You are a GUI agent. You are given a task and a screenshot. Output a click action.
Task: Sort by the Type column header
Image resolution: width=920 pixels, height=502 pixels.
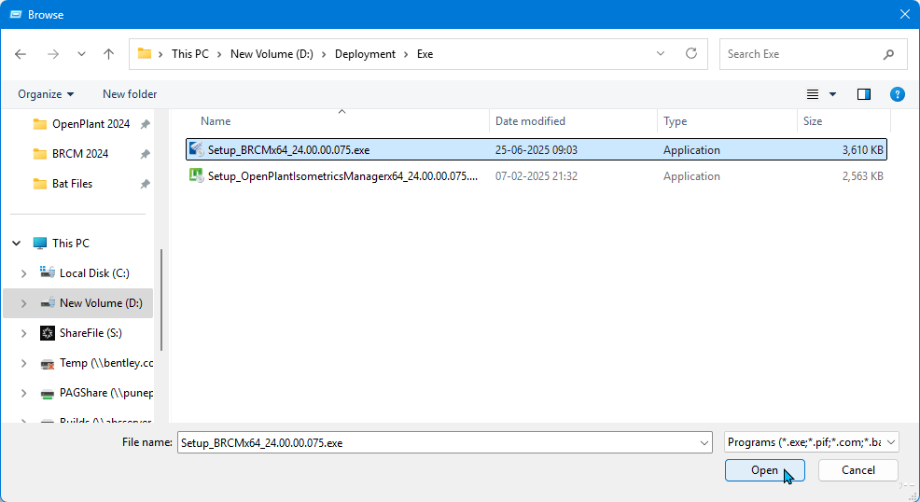675,120
